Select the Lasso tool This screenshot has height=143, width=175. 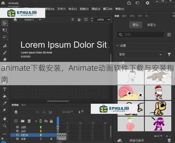coord(5,37)
